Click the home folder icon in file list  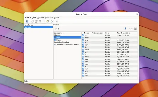point(83,45)
